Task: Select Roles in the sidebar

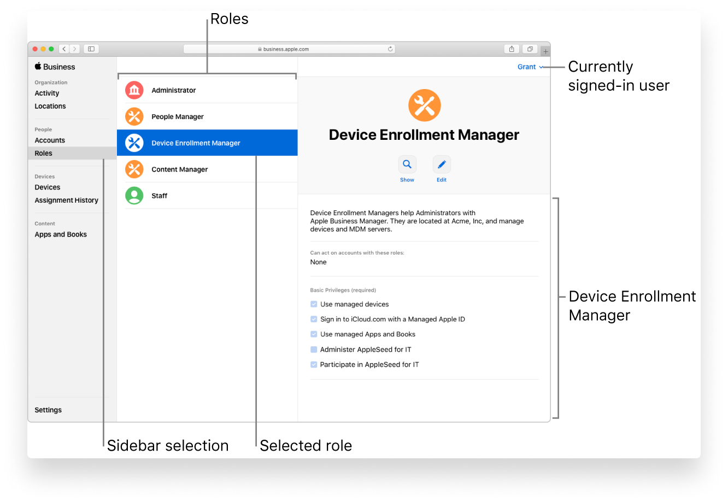Action: pyautogui.click(x=72, y=153)
